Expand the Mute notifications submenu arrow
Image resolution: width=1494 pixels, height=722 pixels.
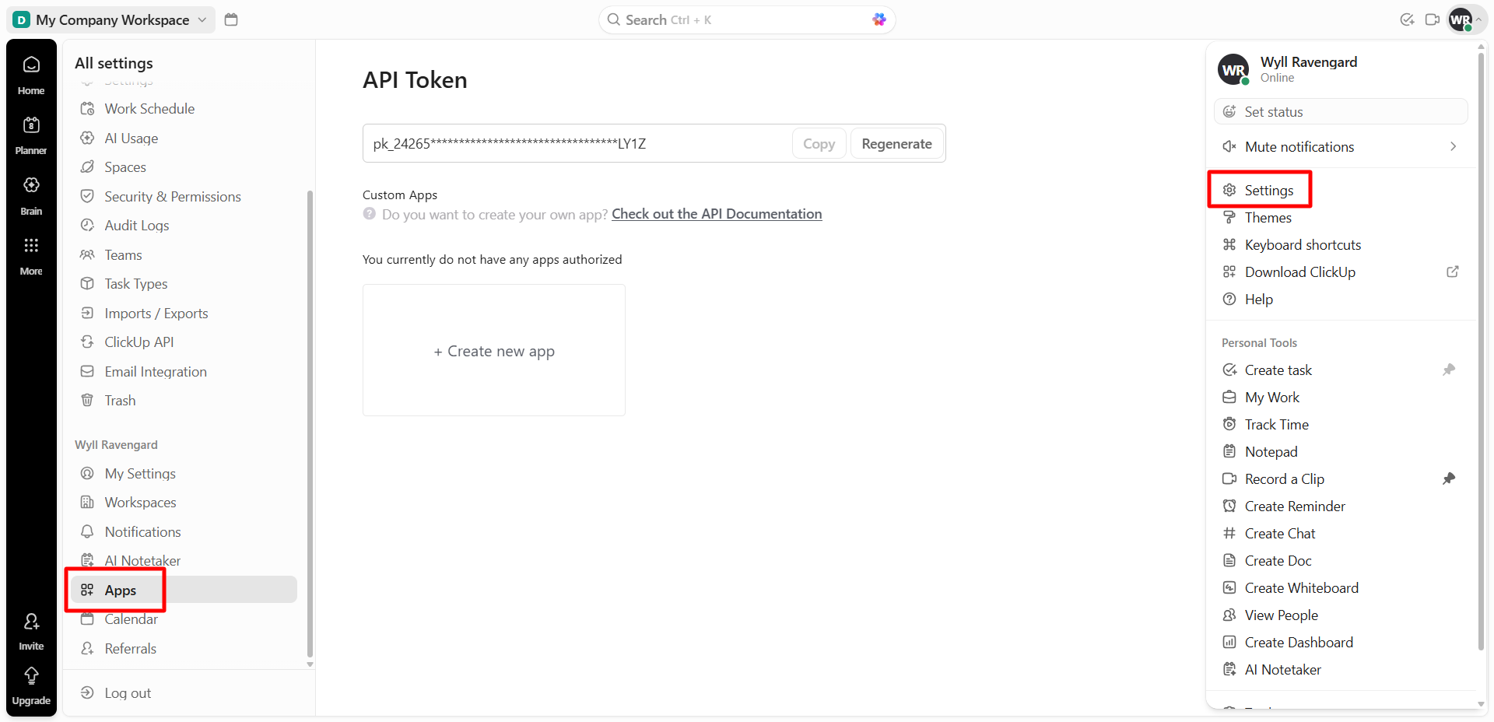tap(1453, 147)
